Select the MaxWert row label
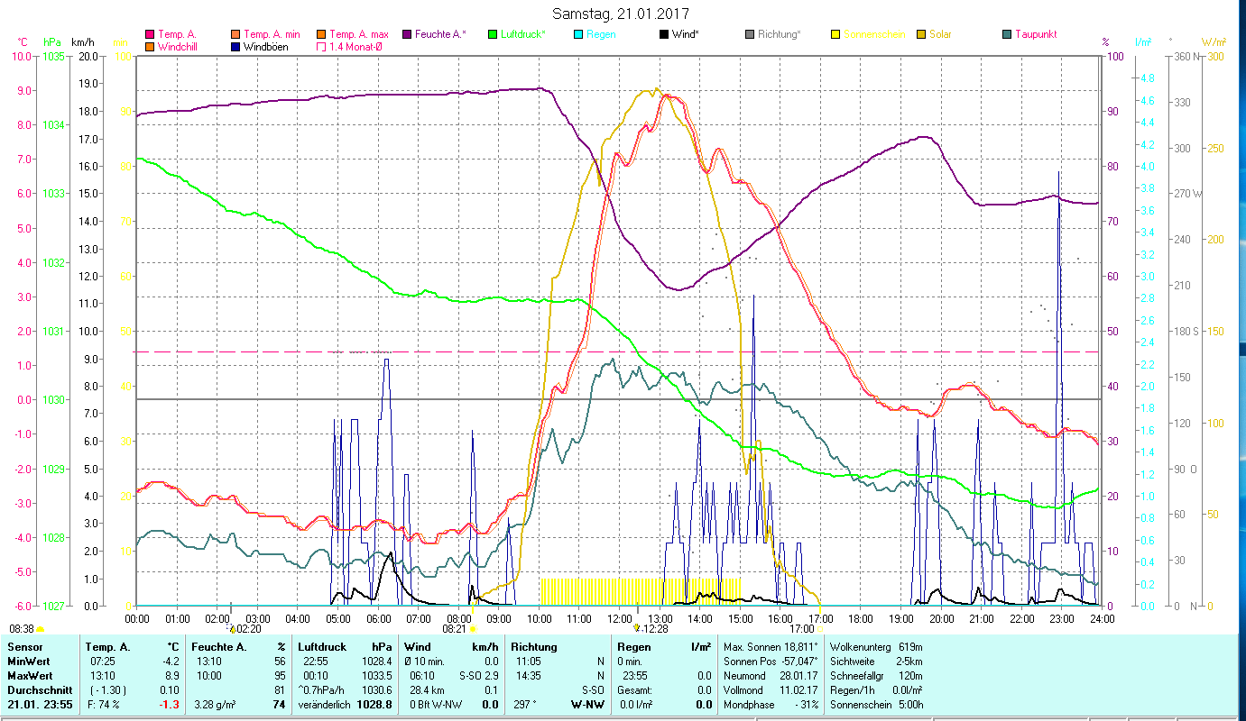Image resolution: width=1246 pixels, height=721 pixels. 32,676
